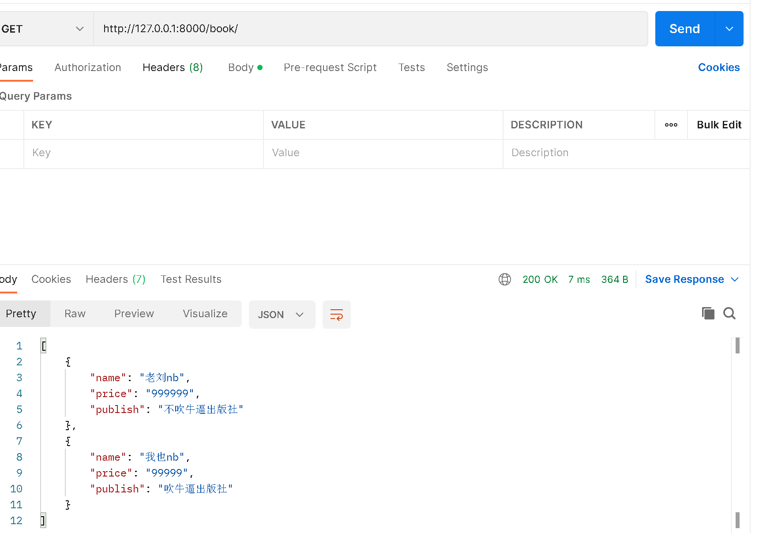The image size is (759, 533).
Task: Click the "老刘nb" name value
Action: point(162,378)
